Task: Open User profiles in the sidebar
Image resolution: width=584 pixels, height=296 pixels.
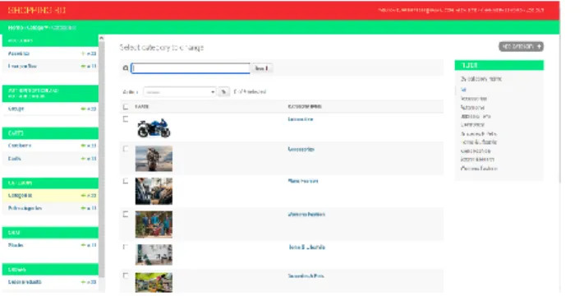Action: [22, 67]
